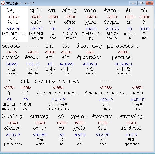Click the parsing code AP-DM-S
Image resolution: width=155 pixels, height=154 pixels.
point(90,64)
